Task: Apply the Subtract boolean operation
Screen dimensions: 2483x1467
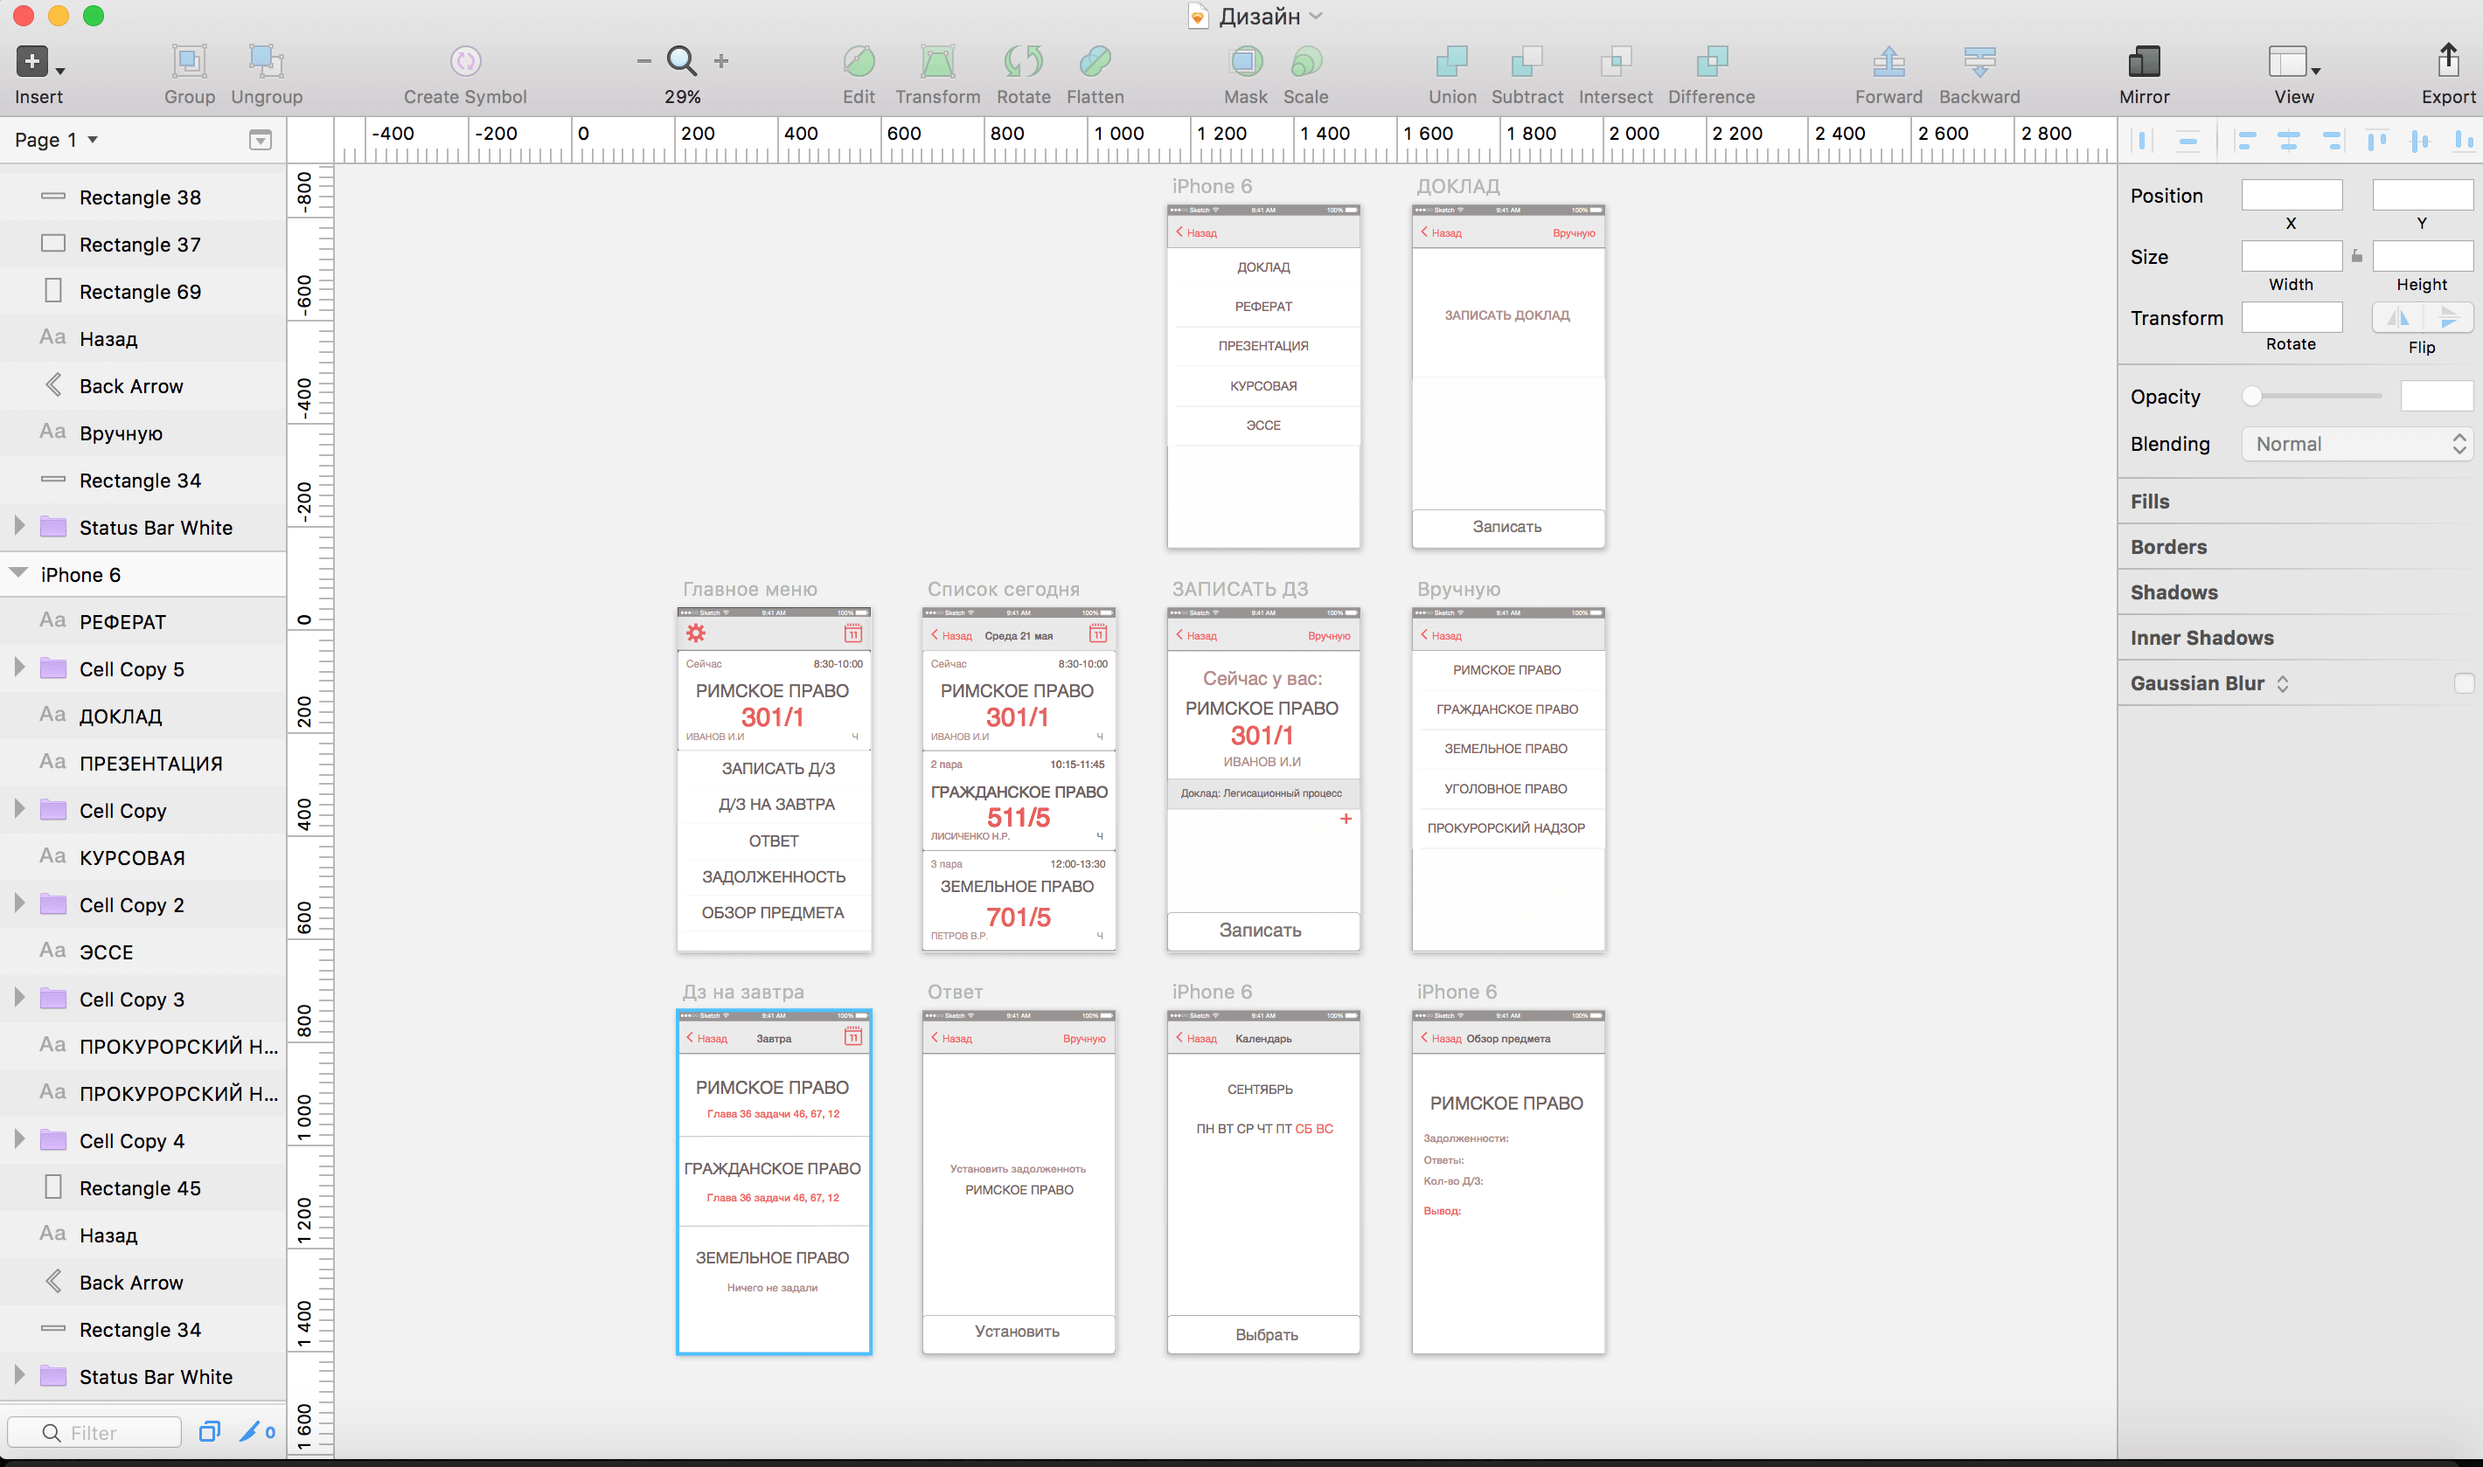Action: (x=1527, y=61)
